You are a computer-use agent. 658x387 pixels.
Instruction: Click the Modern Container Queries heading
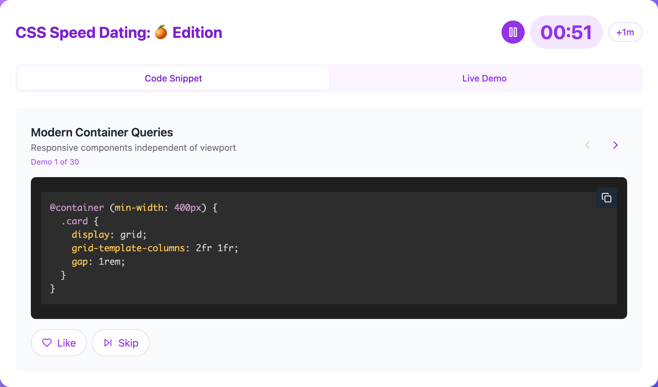[x=102, y=132]
